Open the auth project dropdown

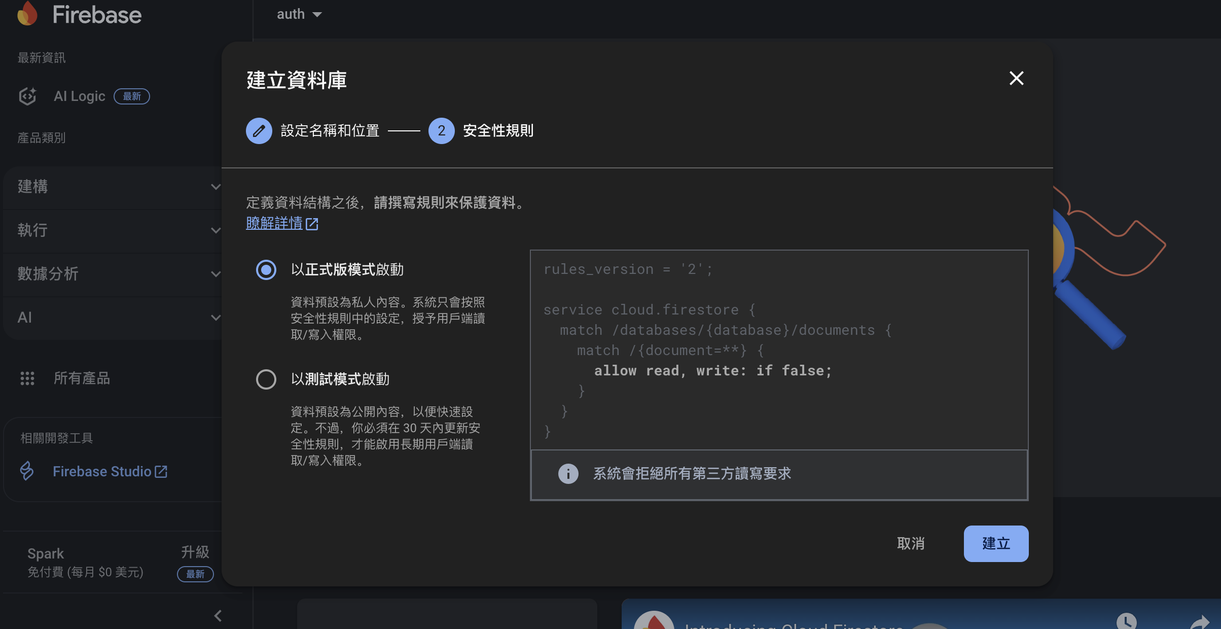point(299,14)
